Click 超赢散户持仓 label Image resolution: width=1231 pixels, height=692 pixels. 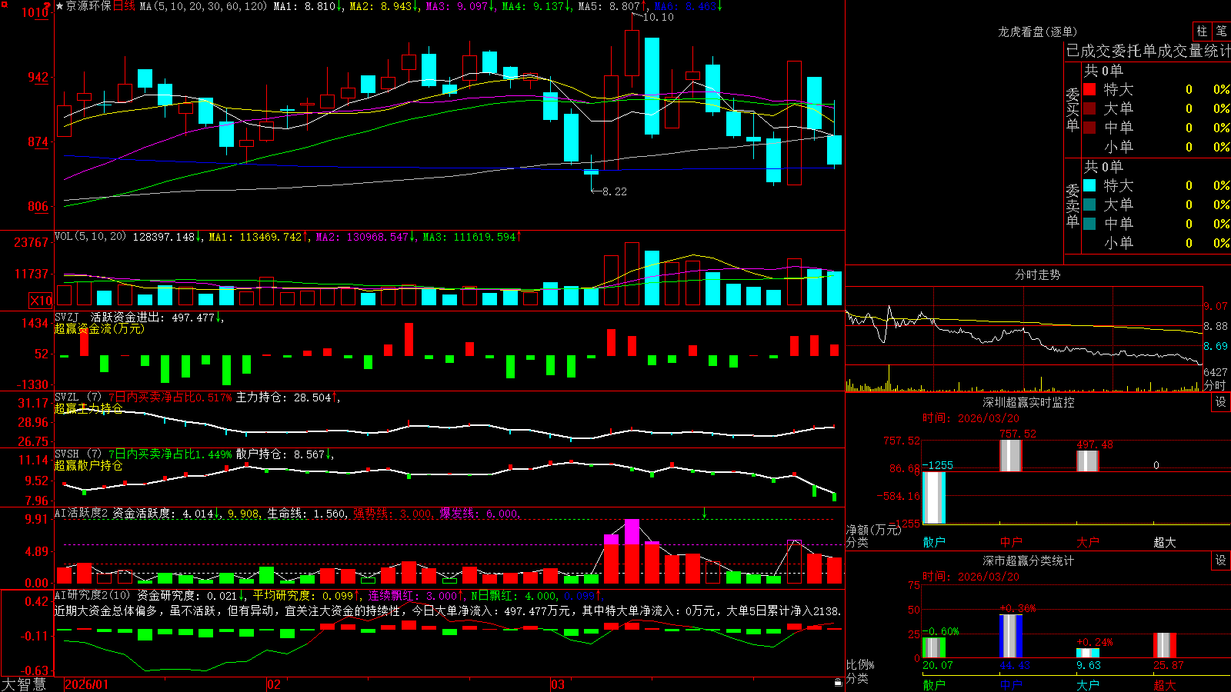coord(88,465)
